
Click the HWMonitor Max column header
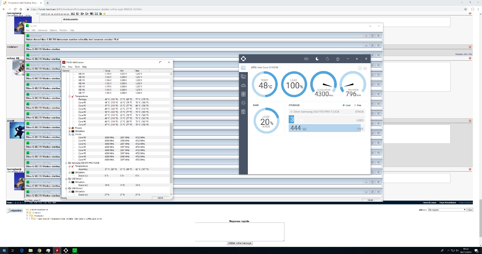coord(142,71)
